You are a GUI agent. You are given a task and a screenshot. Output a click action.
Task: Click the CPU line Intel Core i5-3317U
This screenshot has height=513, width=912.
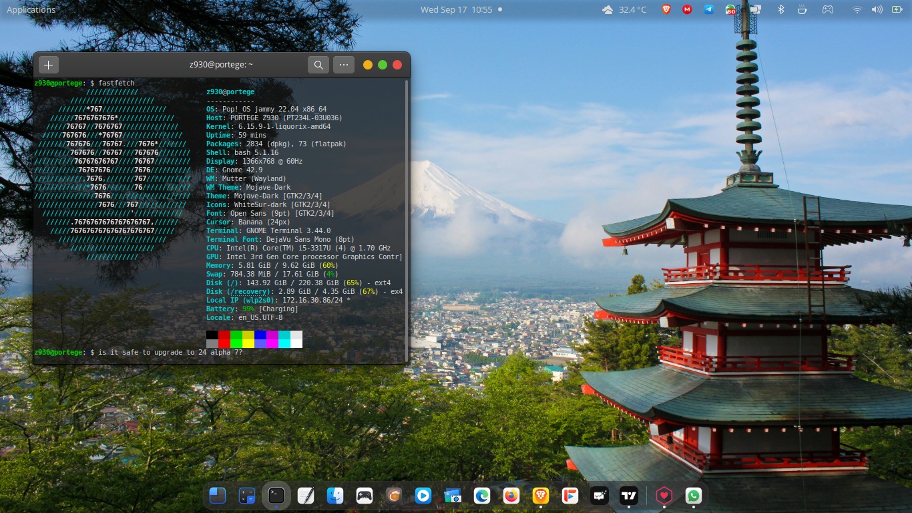[298, 248]
